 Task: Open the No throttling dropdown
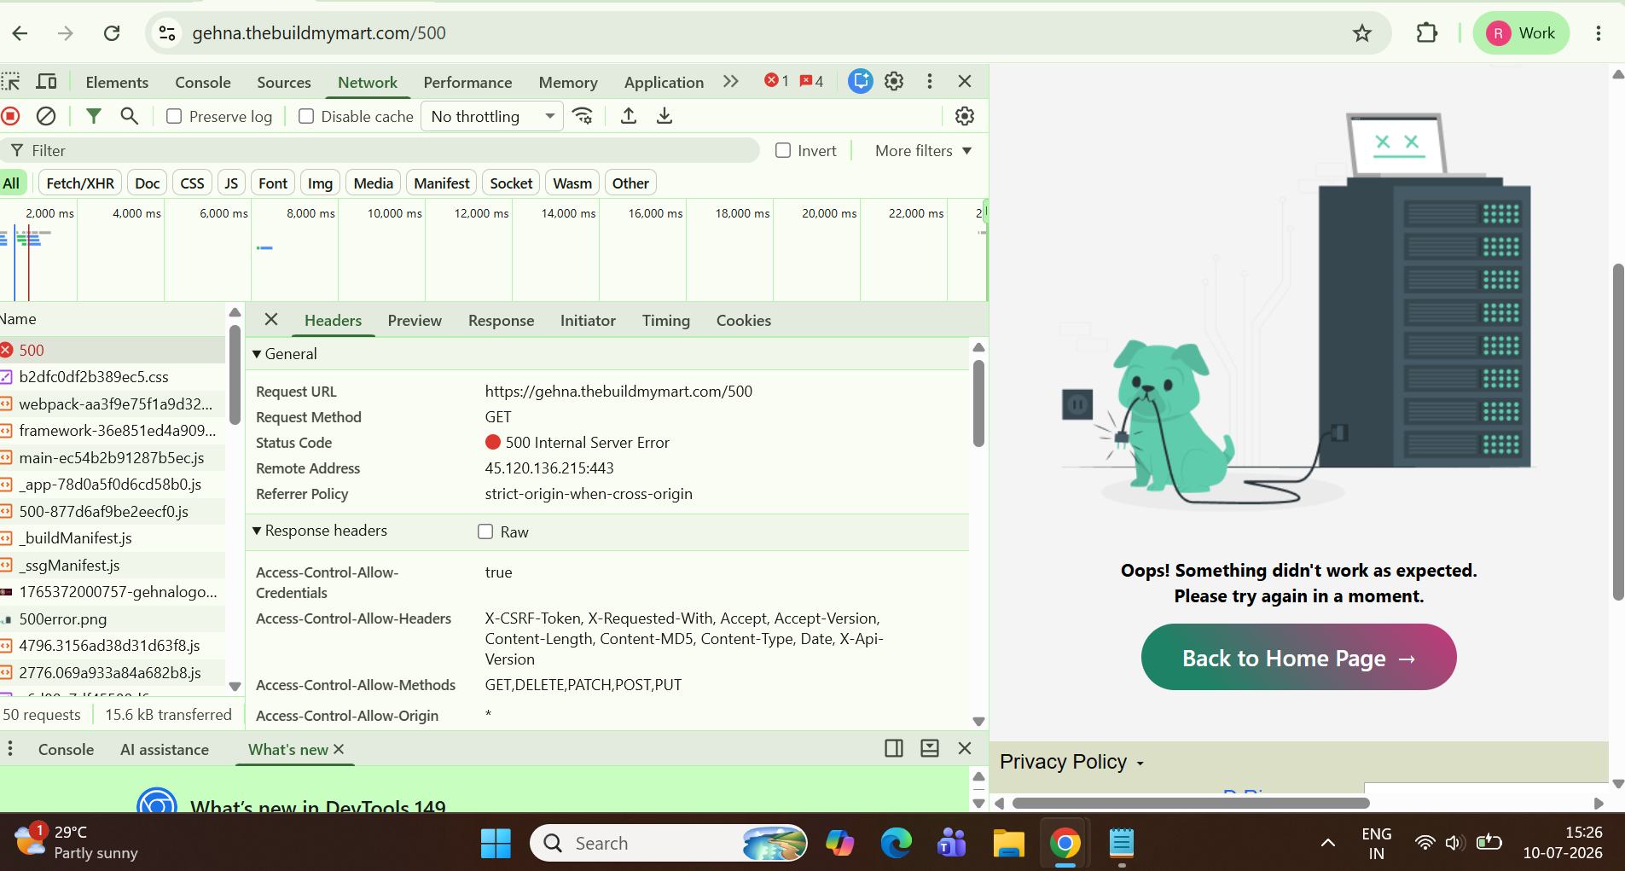(x=492, y=116)
